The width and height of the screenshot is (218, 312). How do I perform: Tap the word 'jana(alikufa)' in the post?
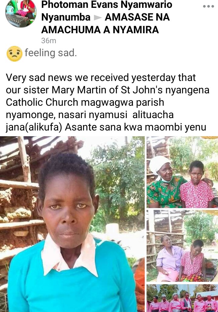click(x=34, y=127)
